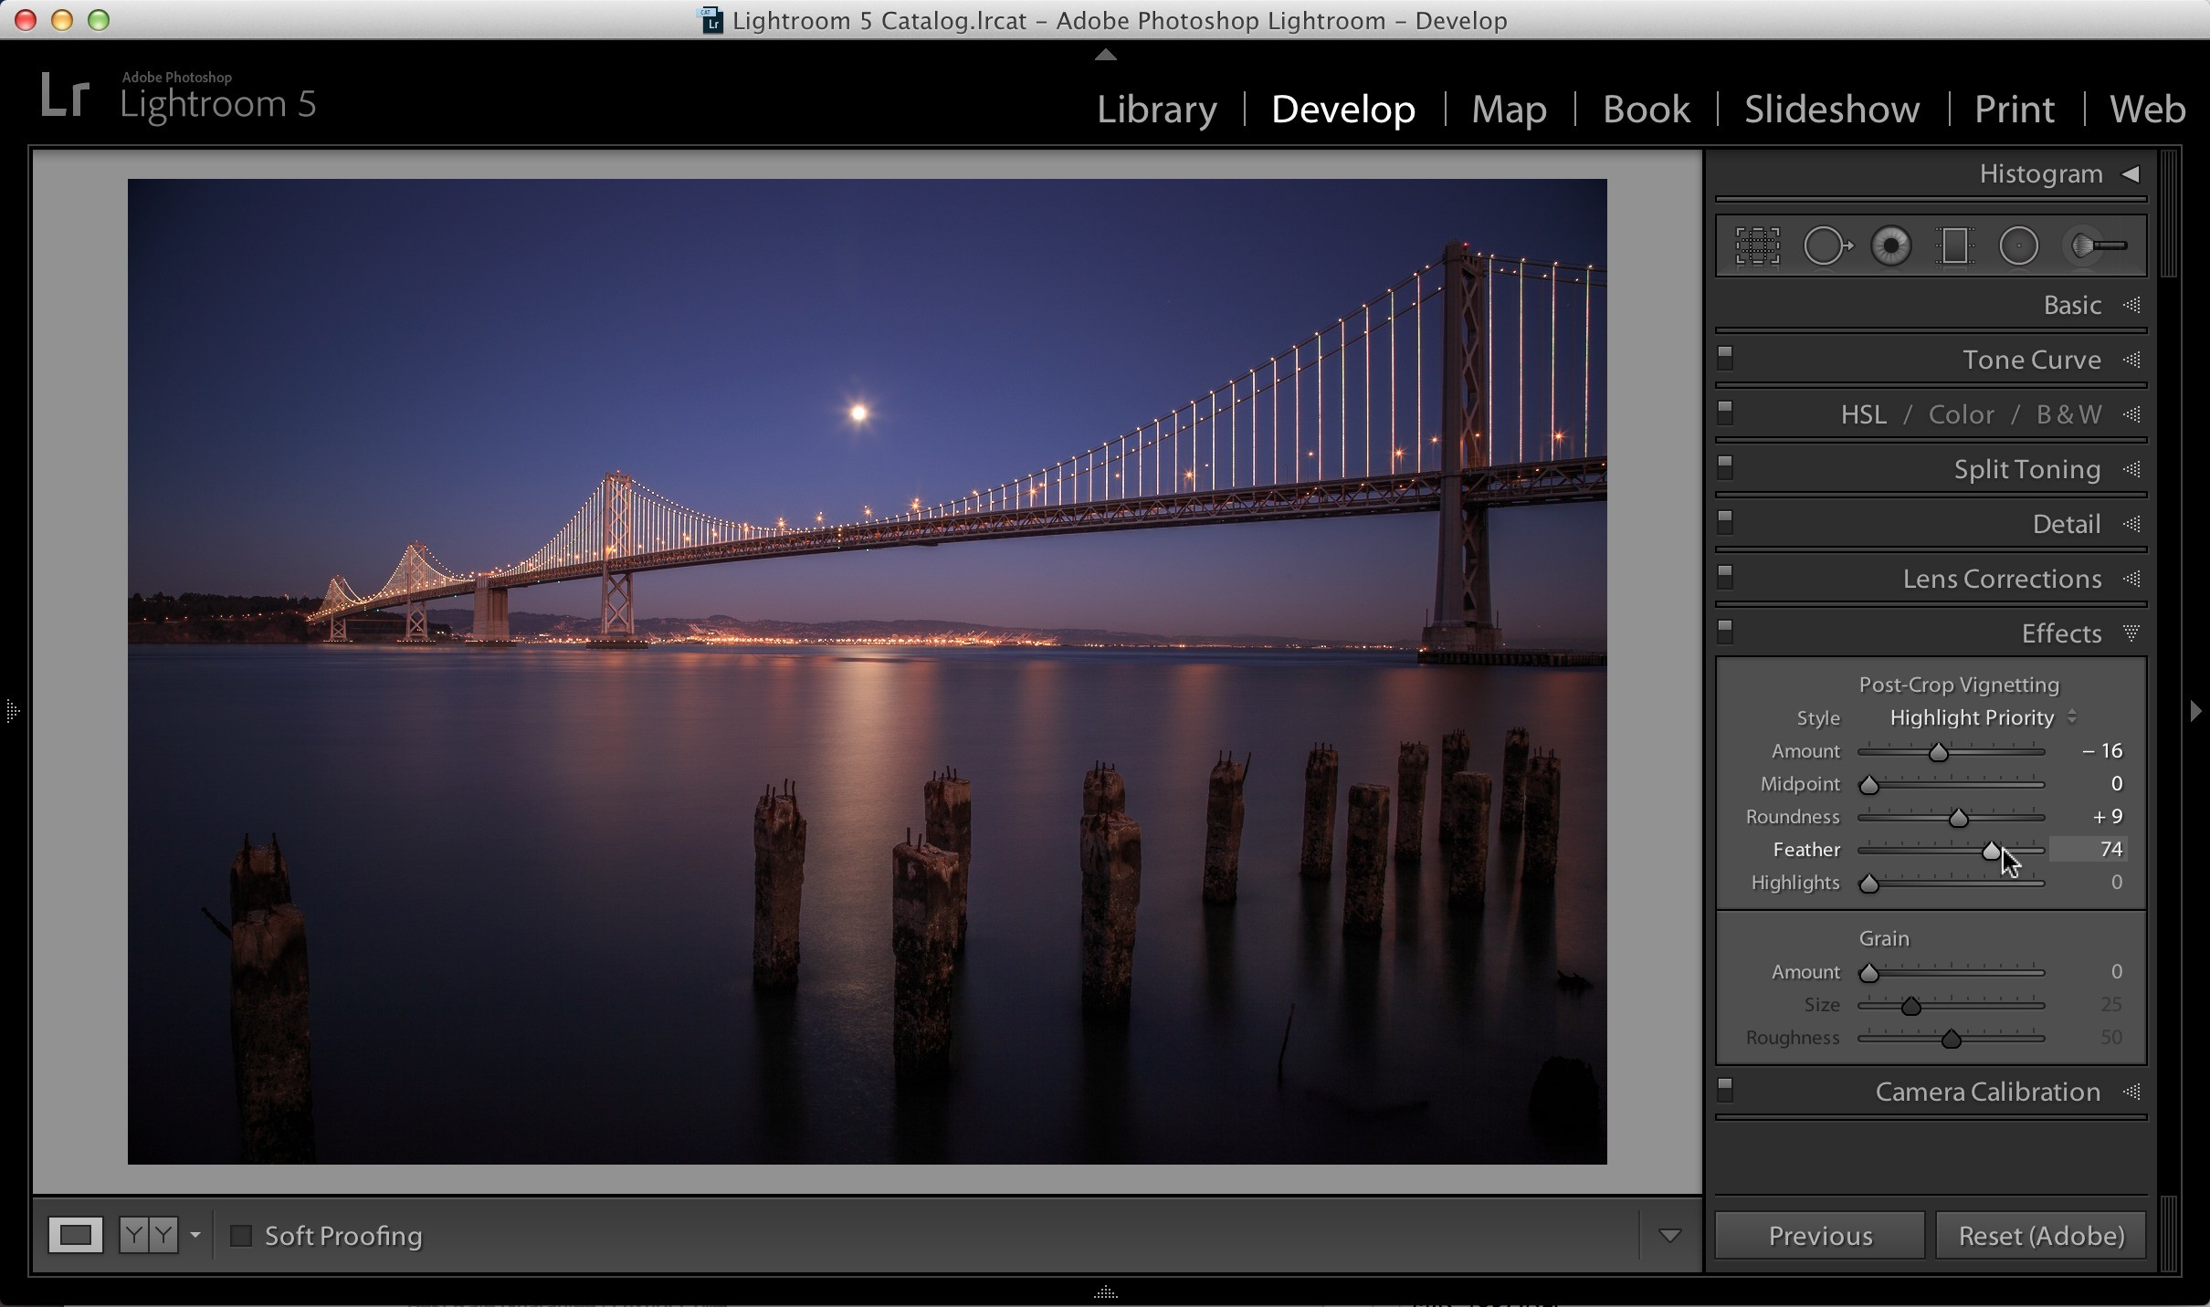Select the Spot Removal tool
Viewport: 2210px width, 1307px height.
pyautogui.click(x=1827, y=246)
